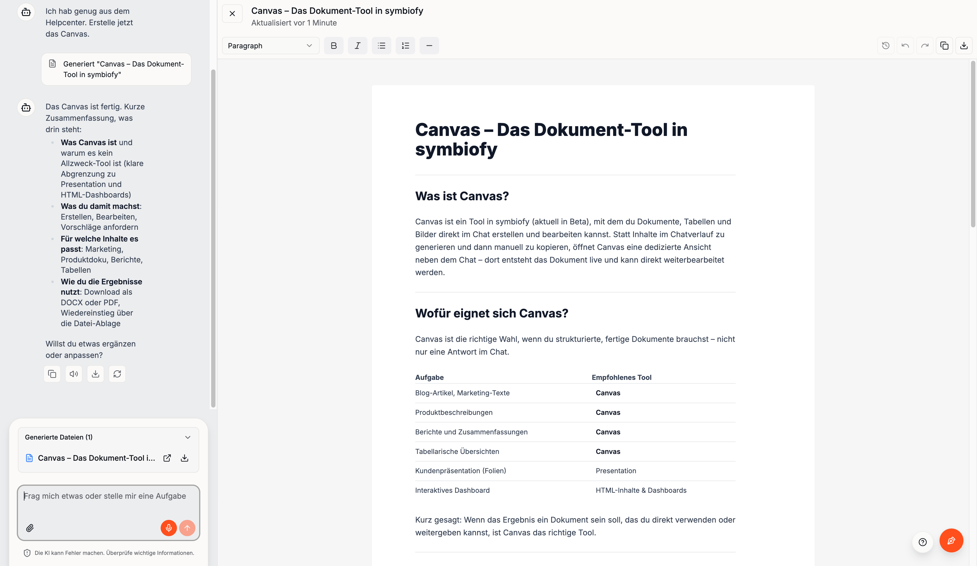Start voice input with the microphone
The image size is (977, 566).
pyautogui.click(x=169, y=528)
